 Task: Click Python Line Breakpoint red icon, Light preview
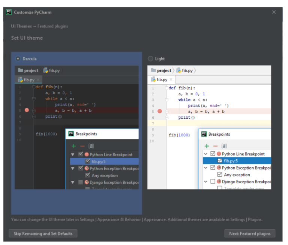click(219, 154)
